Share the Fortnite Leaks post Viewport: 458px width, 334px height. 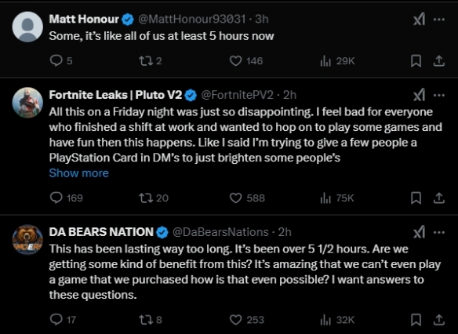click(x=438, y=198)
